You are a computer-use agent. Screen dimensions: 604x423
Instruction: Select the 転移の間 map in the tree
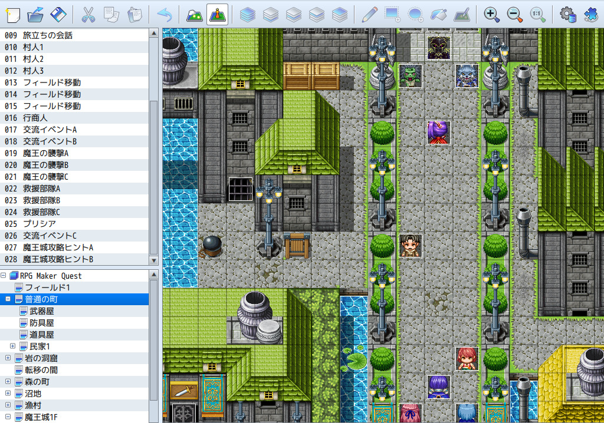[x=41, y=370]
